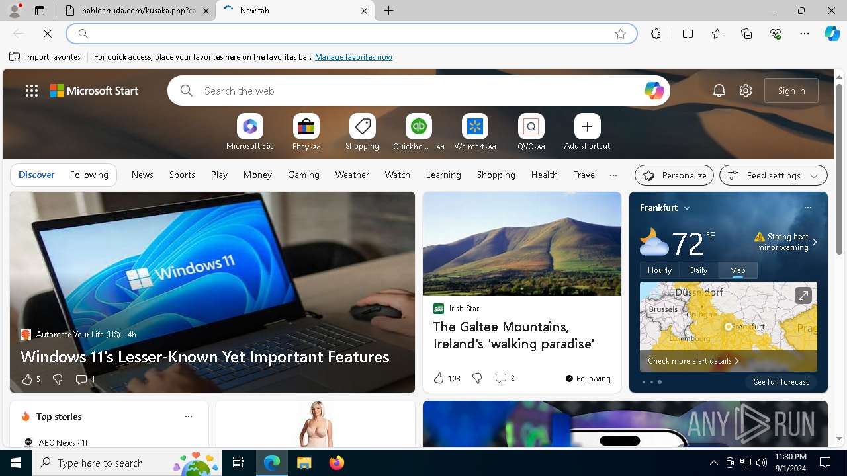Like the Windows 11 article
This screenshot has width=847, height=476.
coord(30,379)
